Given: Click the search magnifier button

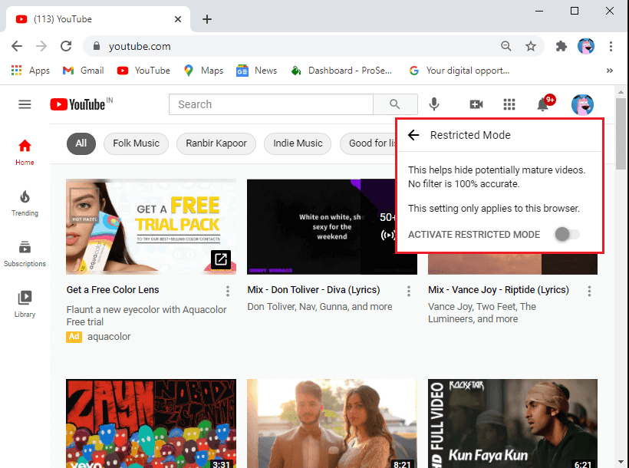Looking at the screenshot, I should coord(395,104).
